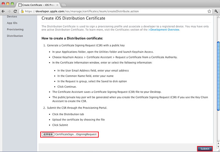The image size is (220, 152).
Task: Click the choose file button
Action: [48, 134]
